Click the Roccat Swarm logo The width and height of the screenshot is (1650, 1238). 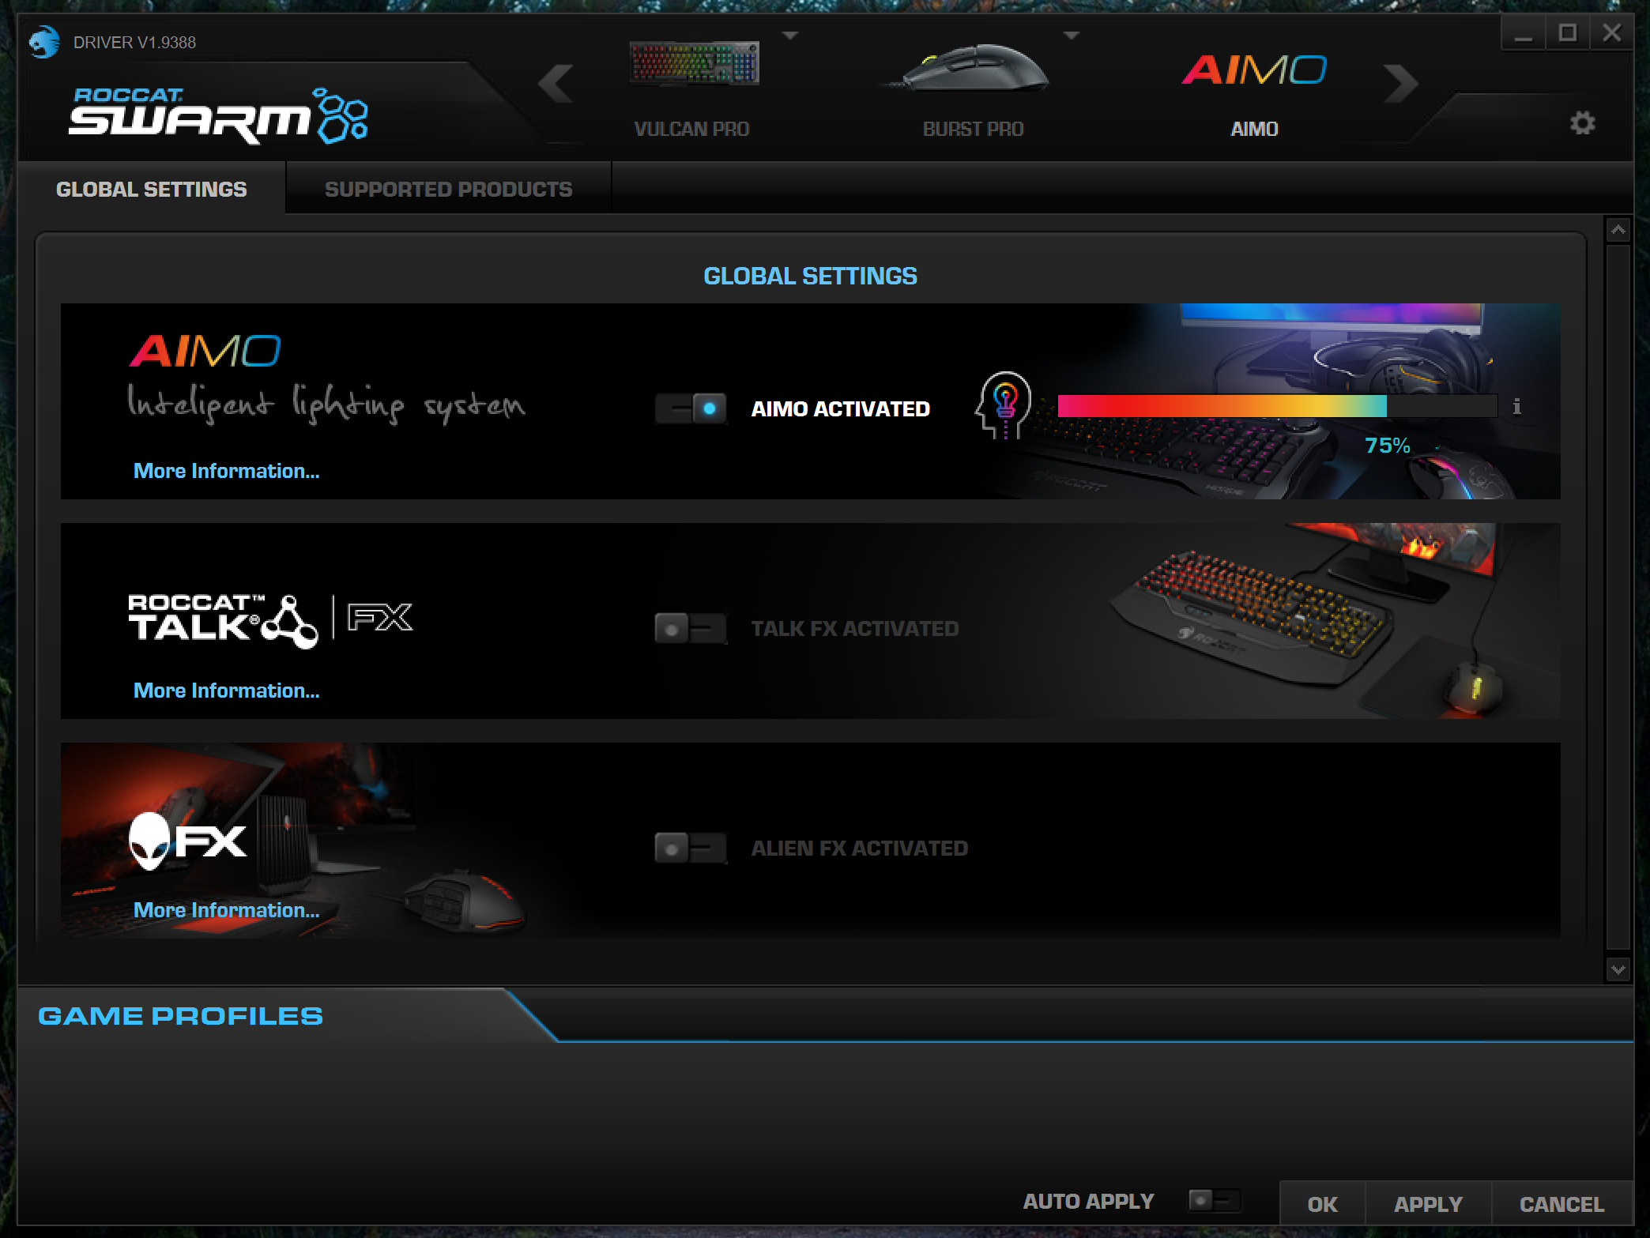pos(218,115)
